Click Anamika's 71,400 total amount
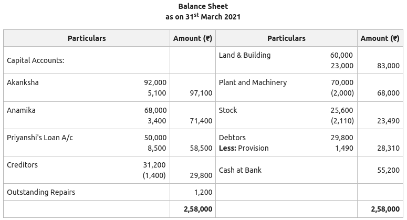Viewport: 407px width, 220px height. tap(200, 121)
